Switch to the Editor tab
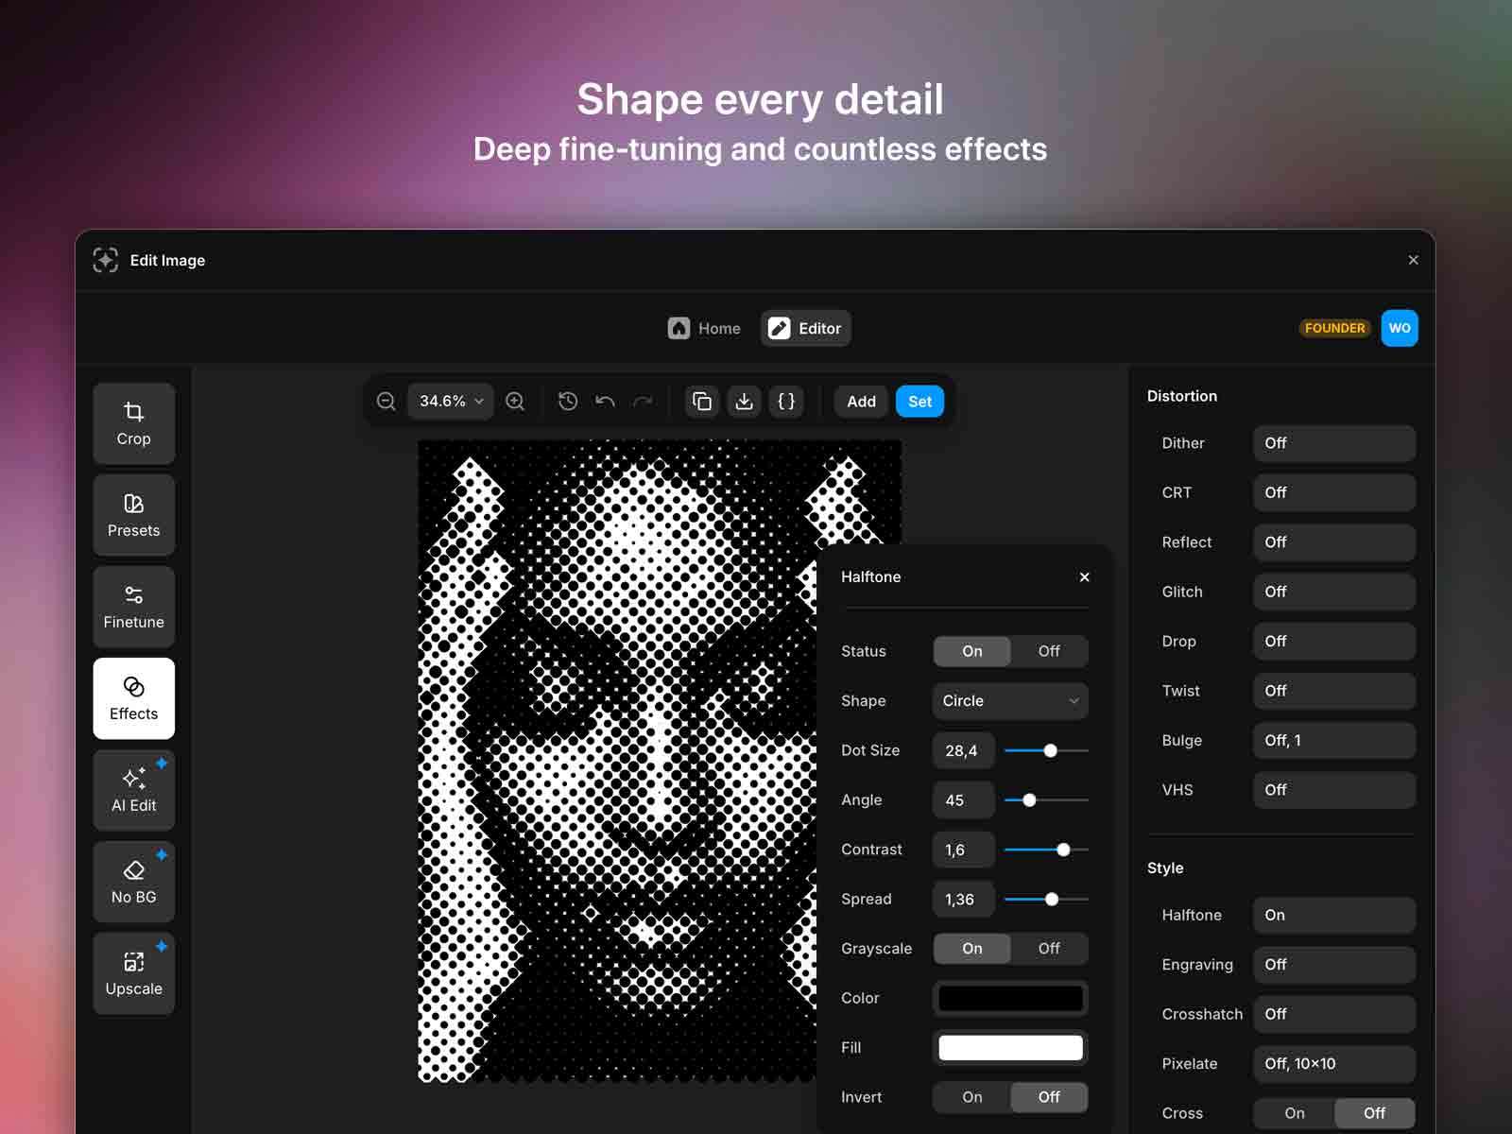This screenshot has width=1512, height=1134. 805,328
